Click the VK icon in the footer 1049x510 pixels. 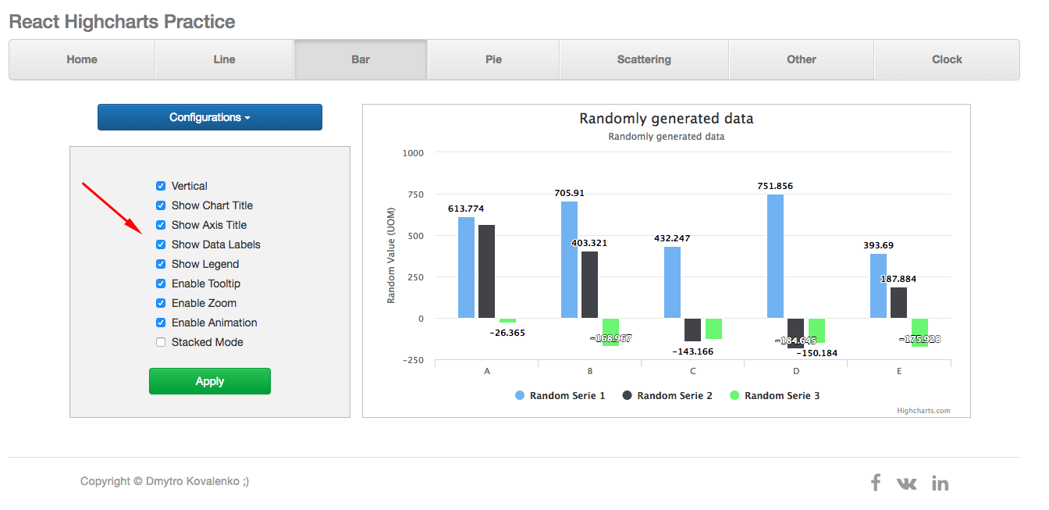[907, 483]
